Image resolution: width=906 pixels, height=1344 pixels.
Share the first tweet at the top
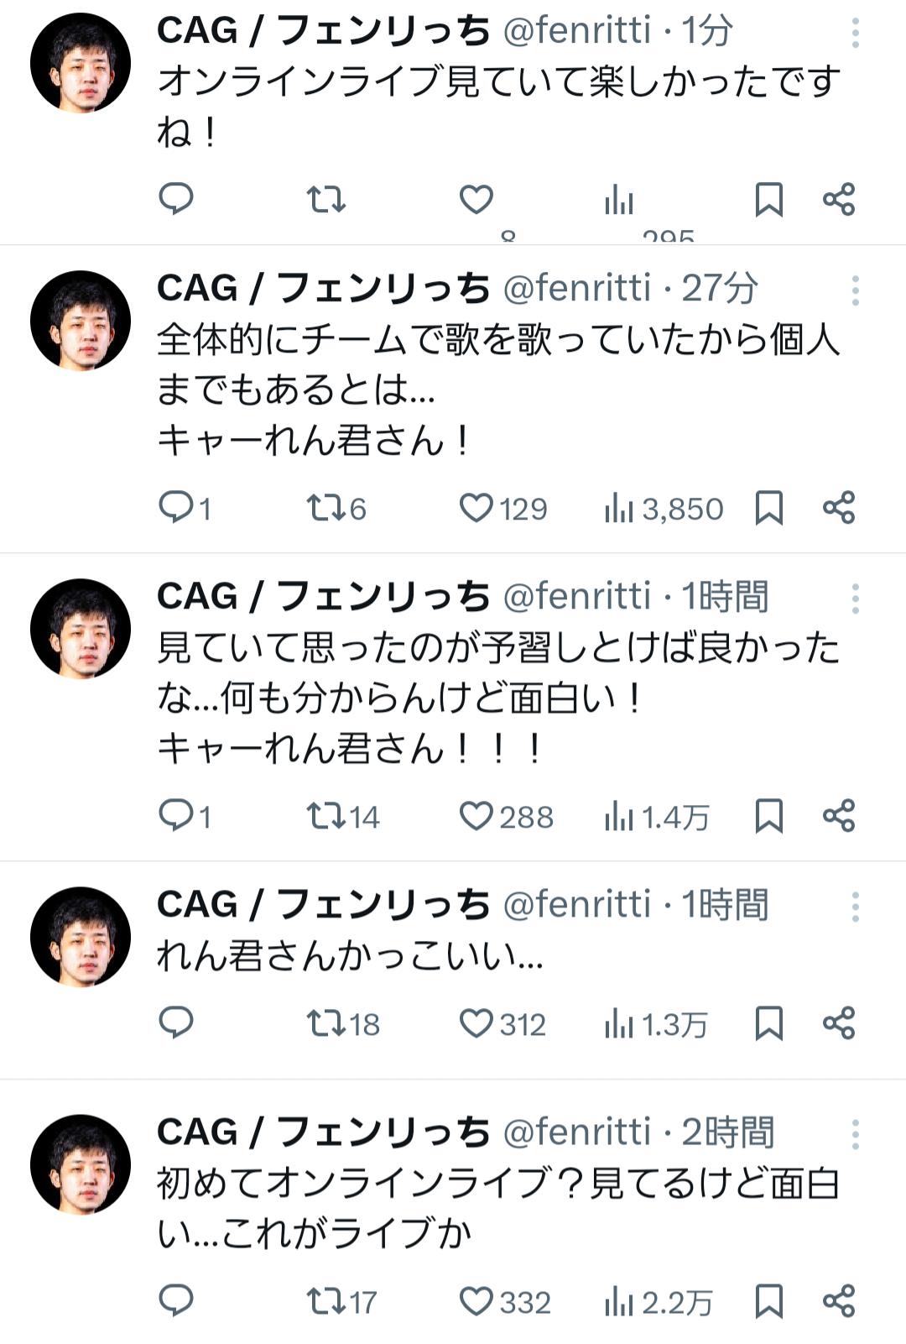pos(839,200)
